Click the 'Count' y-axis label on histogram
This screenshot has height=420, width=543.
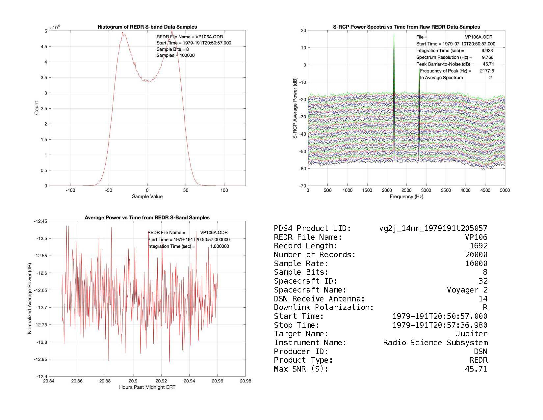37,108
